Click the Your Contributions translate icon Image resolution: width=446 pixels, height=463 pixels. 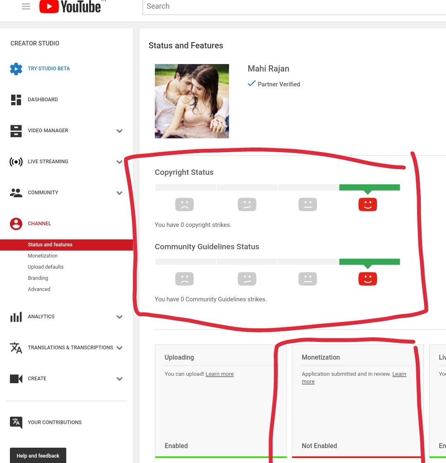tap(16, 422)
